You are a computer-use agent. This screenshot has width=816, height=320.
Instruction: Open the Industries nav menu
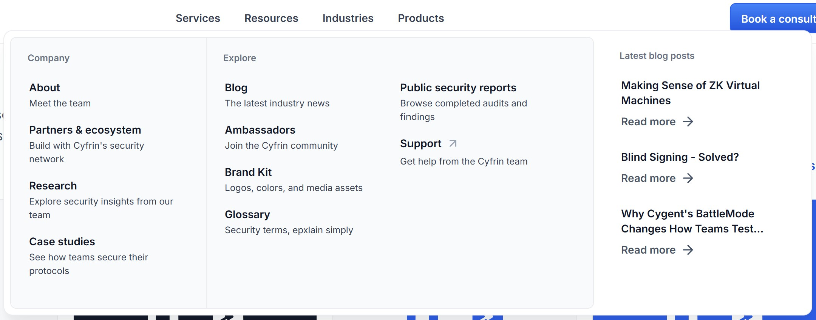click(x=348, y=18)
